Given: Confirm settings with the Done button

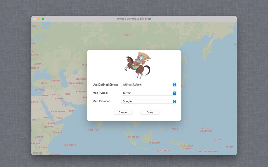Looking at the screenshot, I should pos(150,112).
